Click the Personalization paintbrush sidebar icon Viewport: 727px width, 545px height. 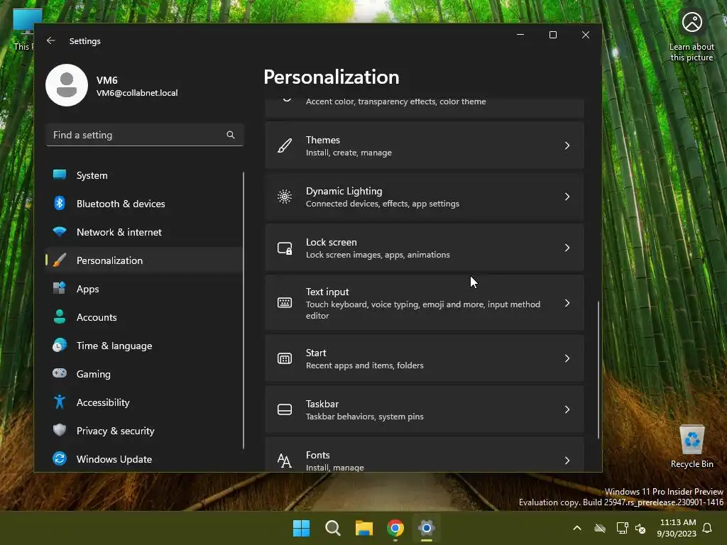[60, 260]
